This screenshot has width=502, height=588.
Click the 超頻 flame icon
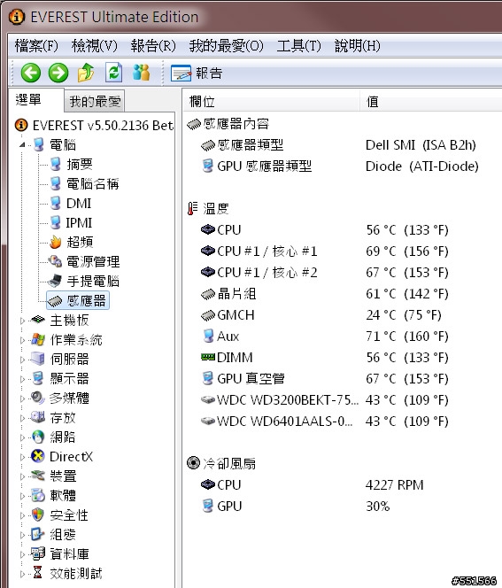[x=56, y=243]
